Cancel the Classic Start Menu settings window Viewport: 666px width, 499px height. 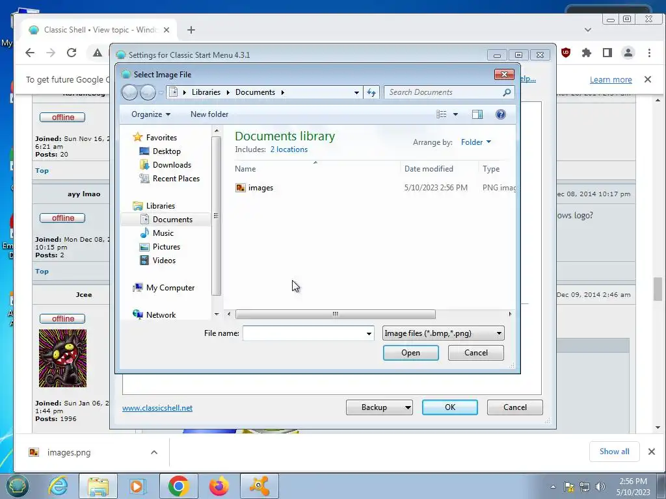[515, 407]
